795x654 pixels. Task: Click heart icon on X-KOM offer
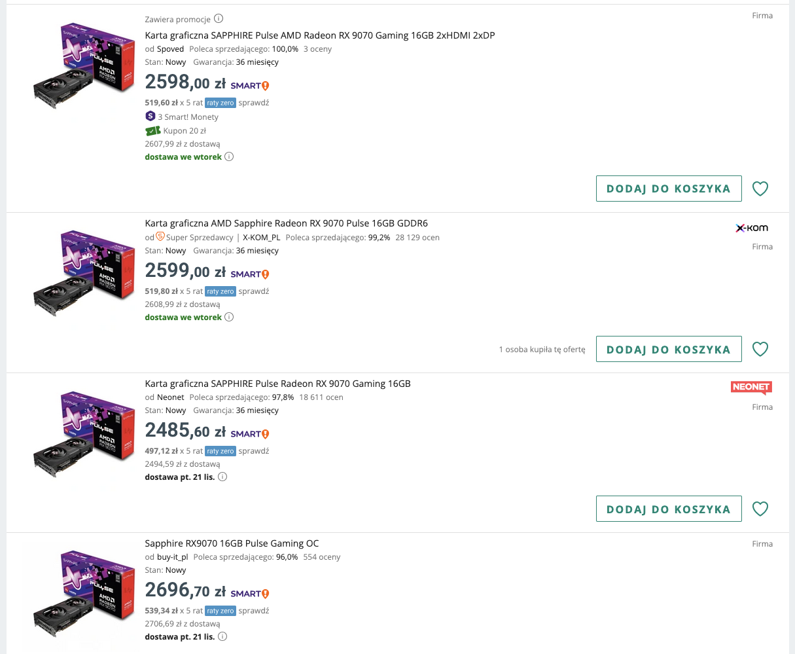[760, 349]
